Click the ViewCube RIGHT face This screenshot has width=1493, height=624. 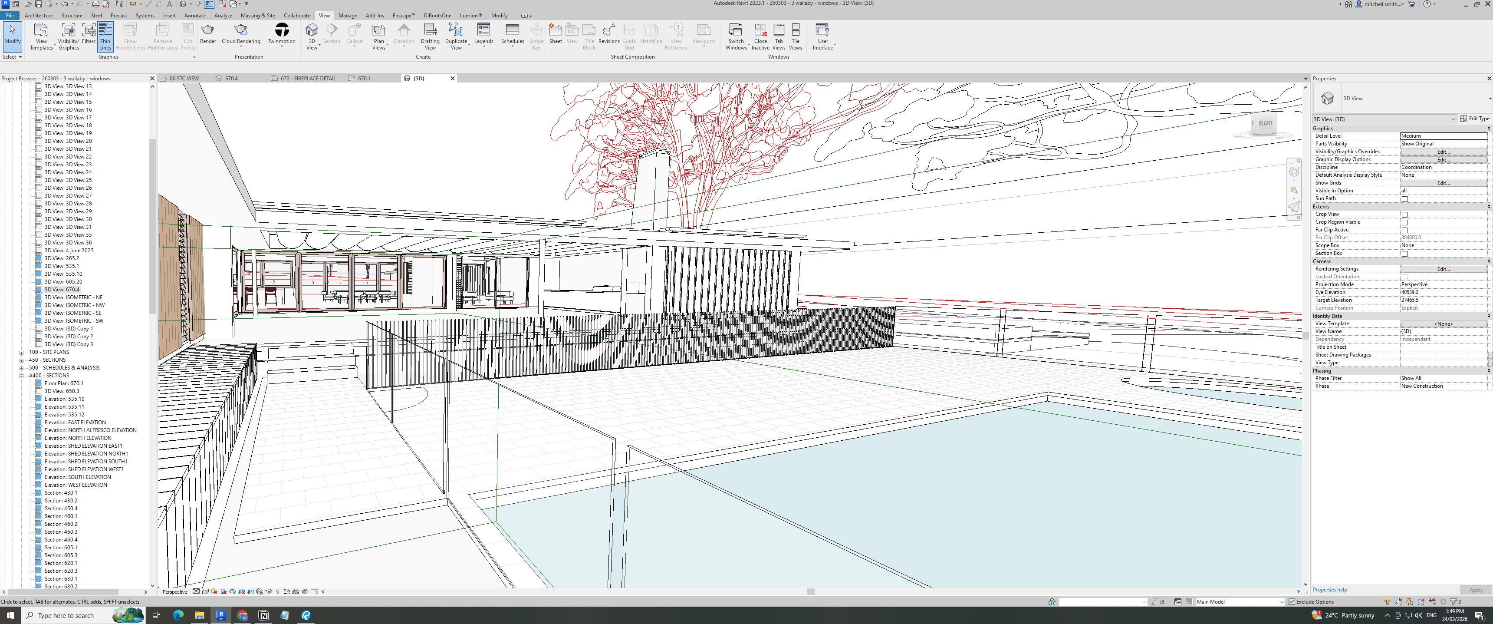coord(1265,123)
